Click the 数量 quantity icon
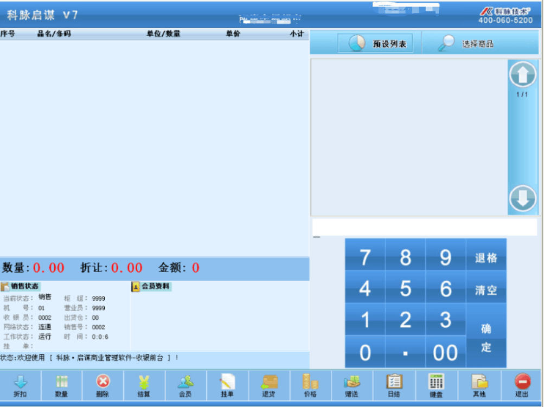The image size is (544, 407). pos(61,385)
